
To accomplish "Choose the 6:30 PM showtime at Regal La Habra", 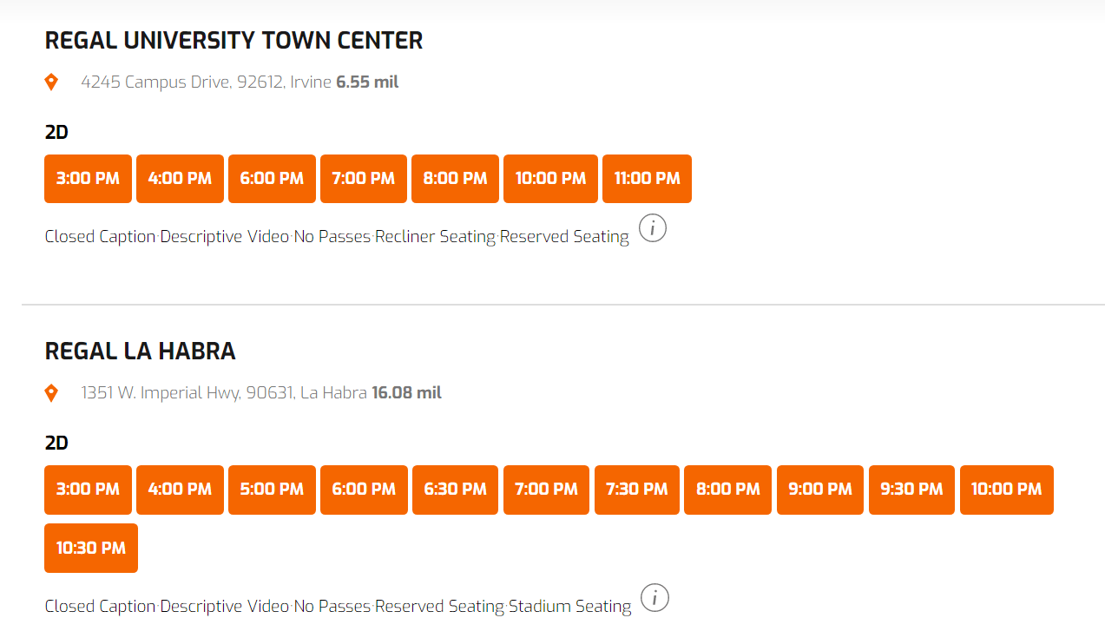I will click(455, 490).
